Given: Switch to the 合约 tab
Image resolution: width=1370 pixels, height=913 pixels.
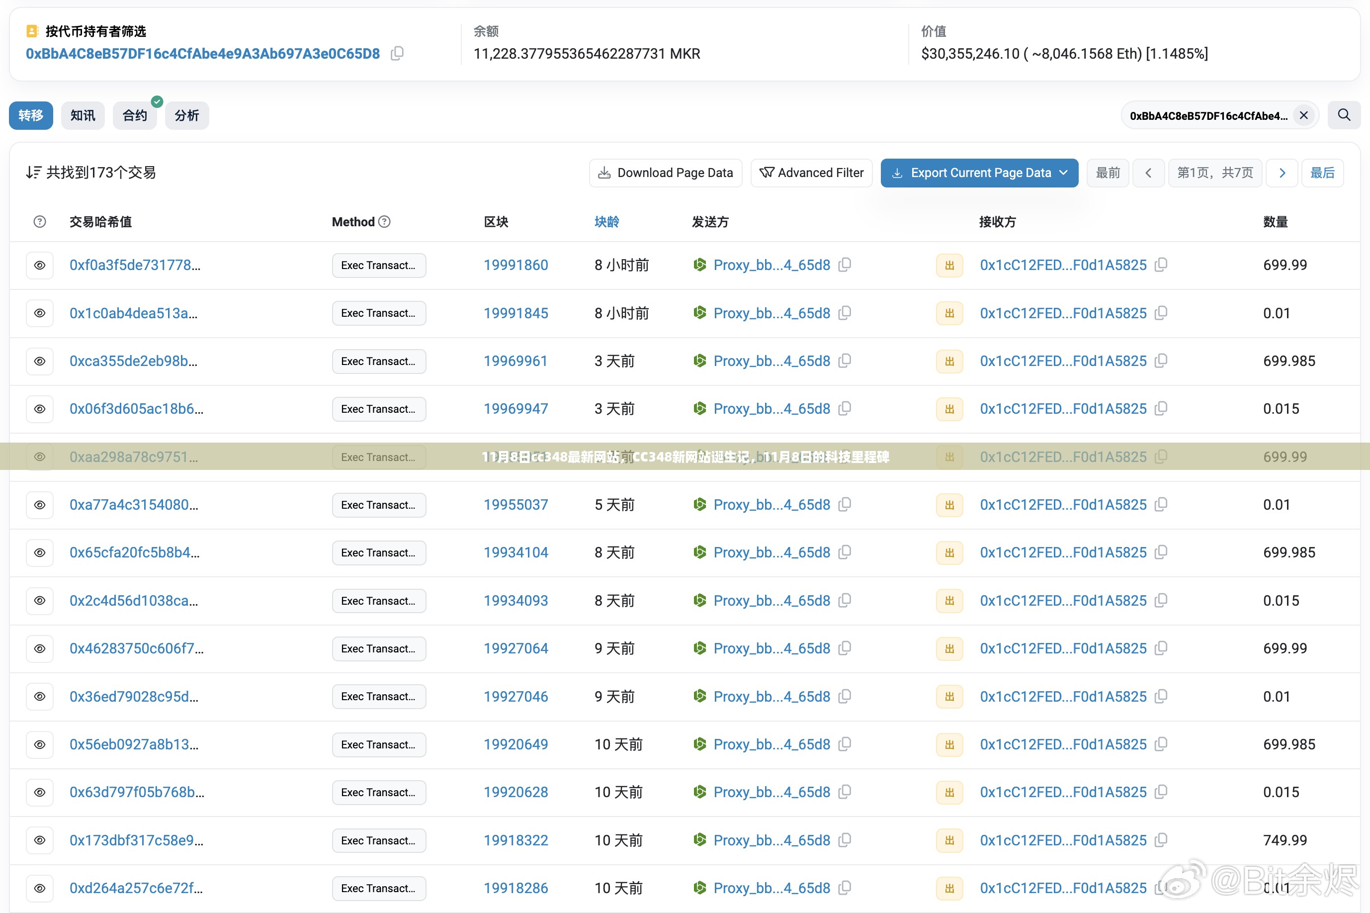Looking at the screenshot, I should click(x=134, y=115).
